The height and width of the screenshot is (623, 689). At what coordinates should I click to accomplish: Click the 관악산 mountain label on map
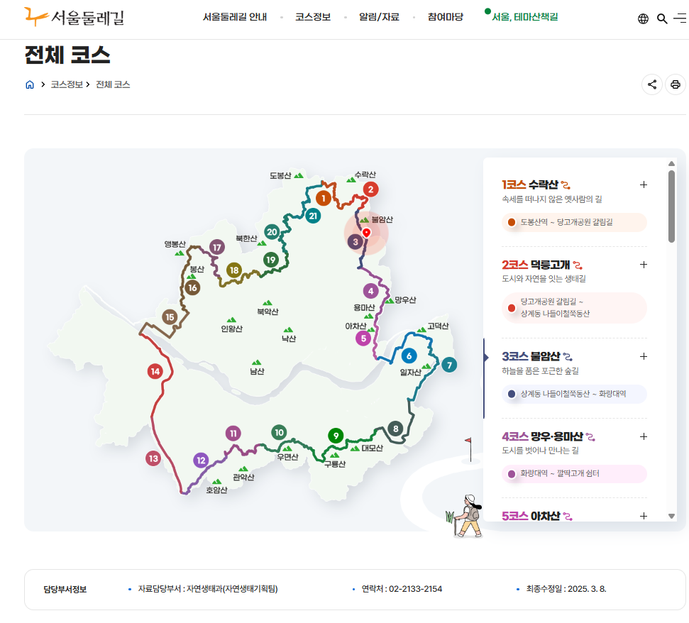pos(243,477)
